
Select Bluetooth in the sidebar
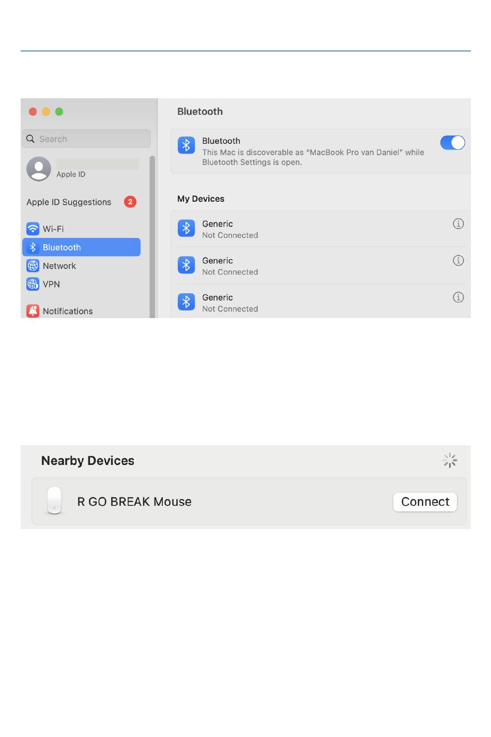click(x=81, y=247)
